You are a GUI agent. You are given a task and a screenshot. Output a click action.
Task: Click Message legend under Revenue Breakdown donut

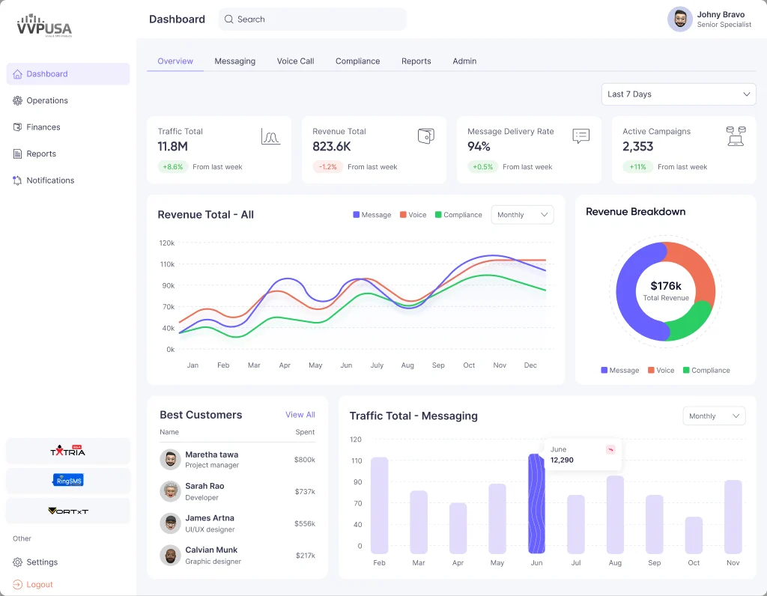coord(619,370)
